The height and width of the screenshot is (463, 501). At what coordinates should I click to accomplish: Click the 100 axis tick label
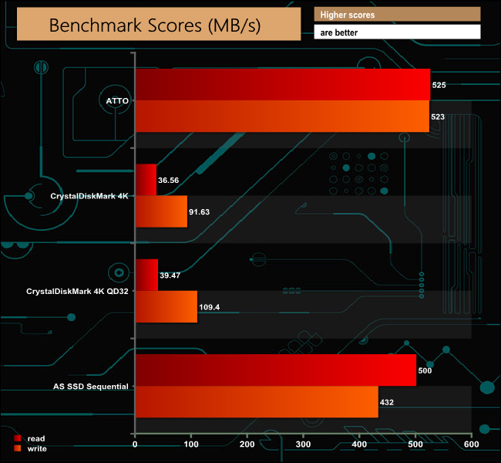click(x=191, y=444)
